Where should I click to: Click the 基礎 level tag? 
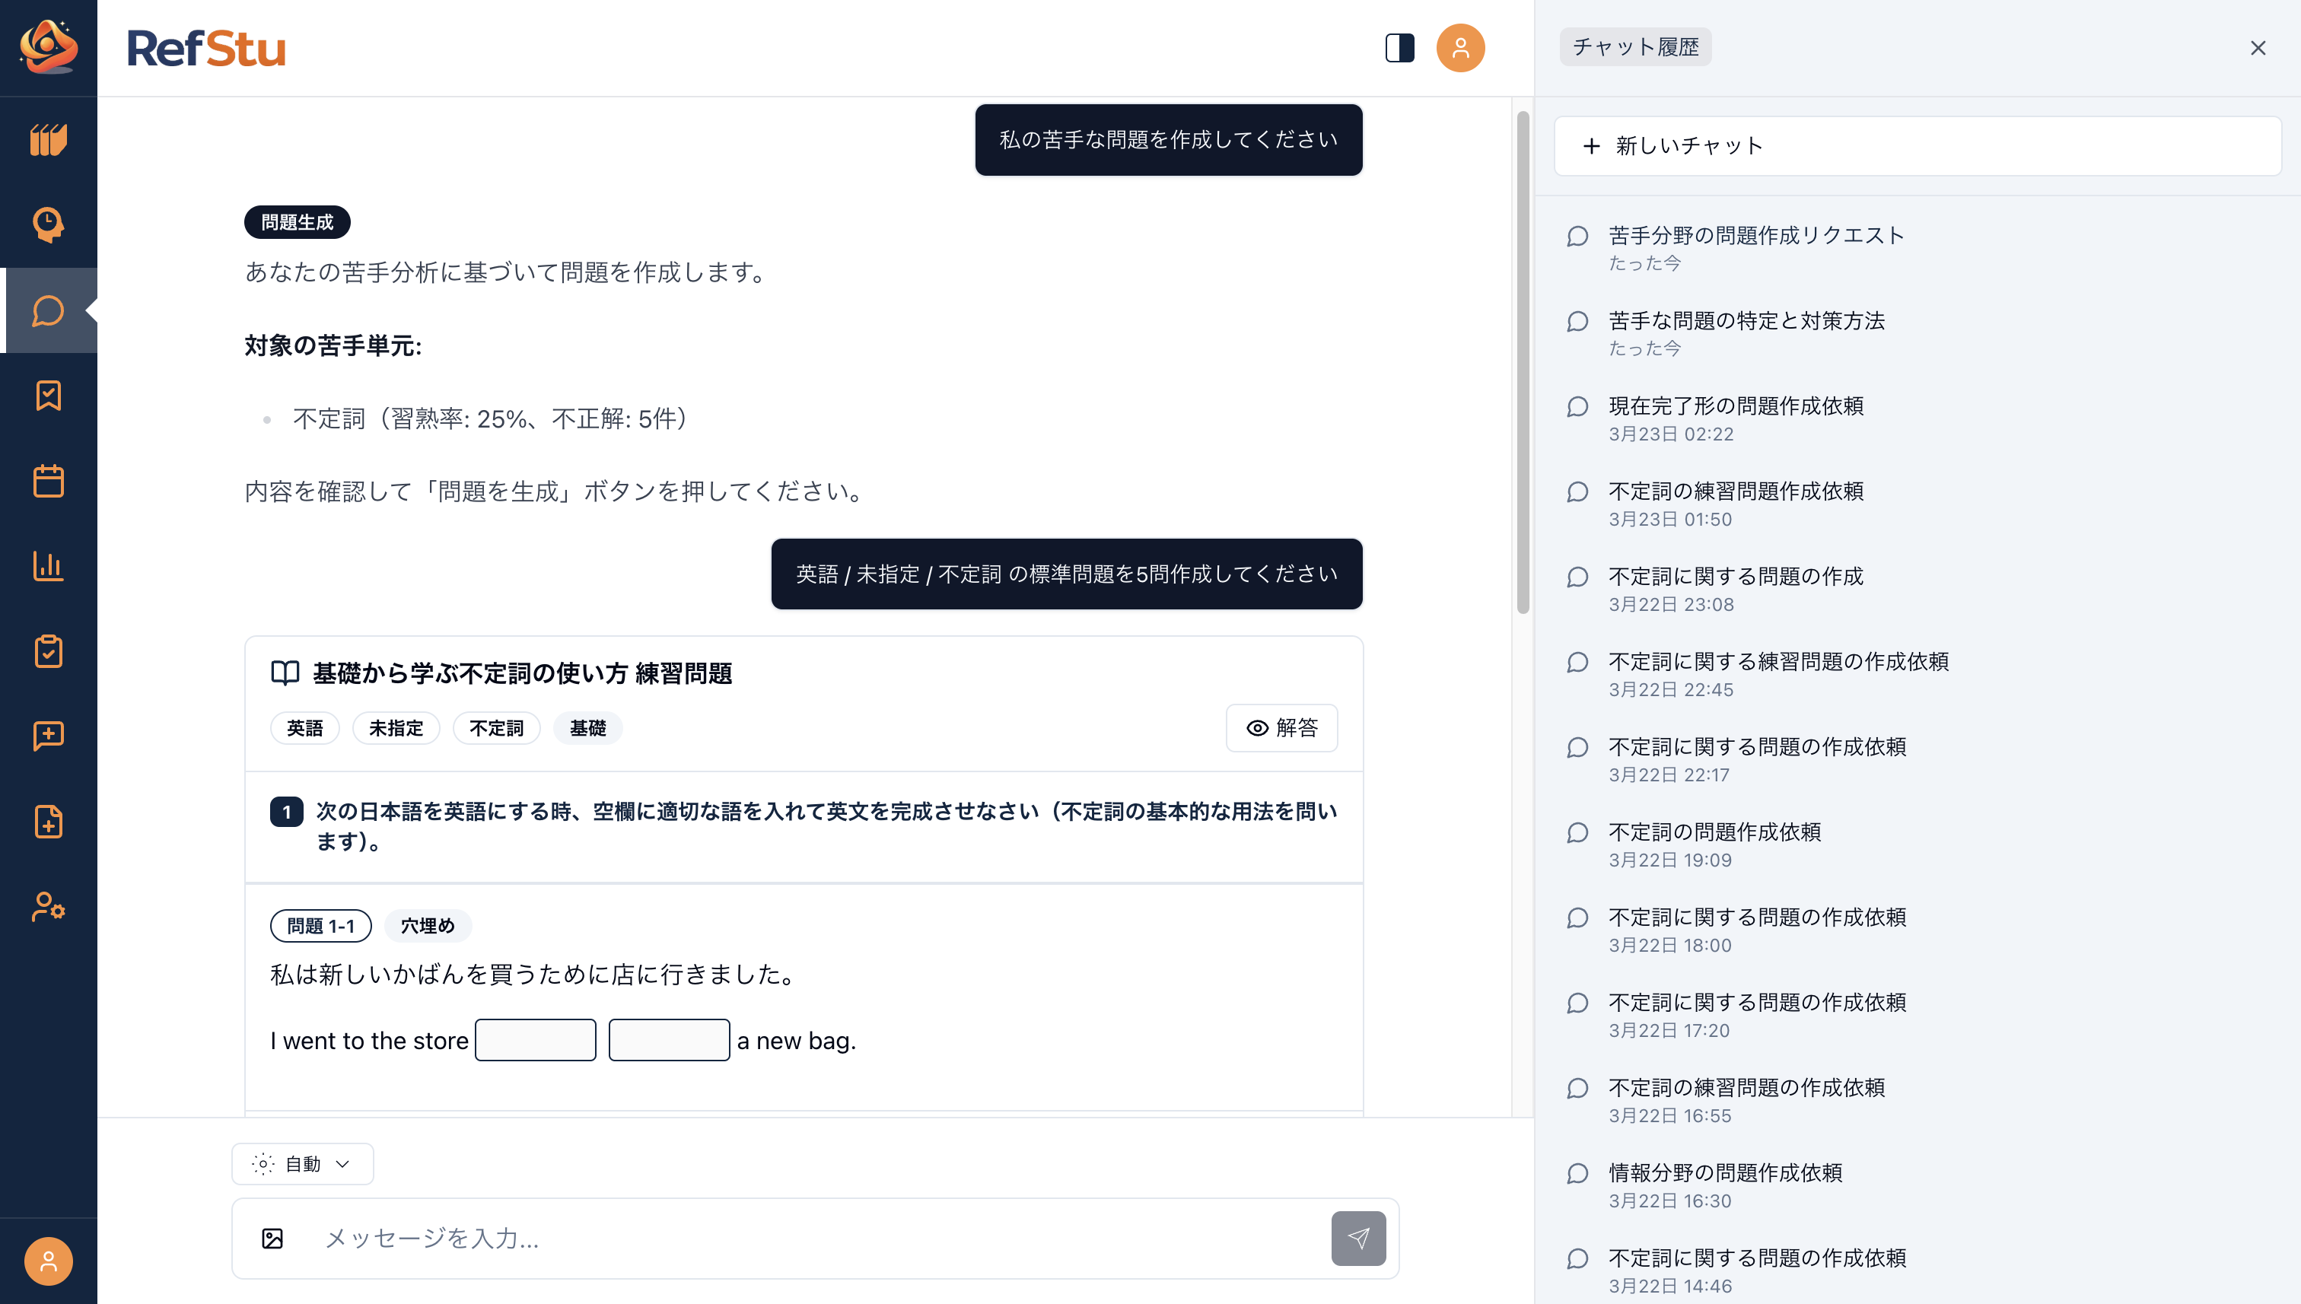[x=587, y=728]
